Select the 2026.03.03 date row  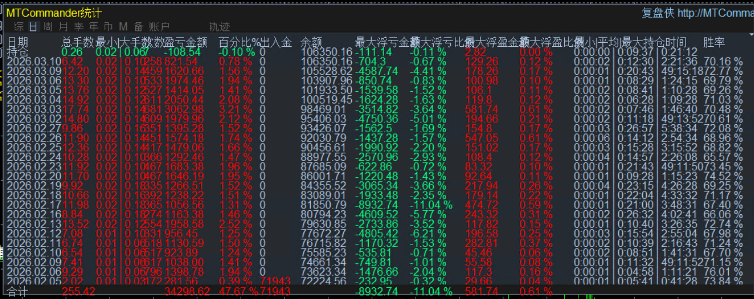[34, 109]
